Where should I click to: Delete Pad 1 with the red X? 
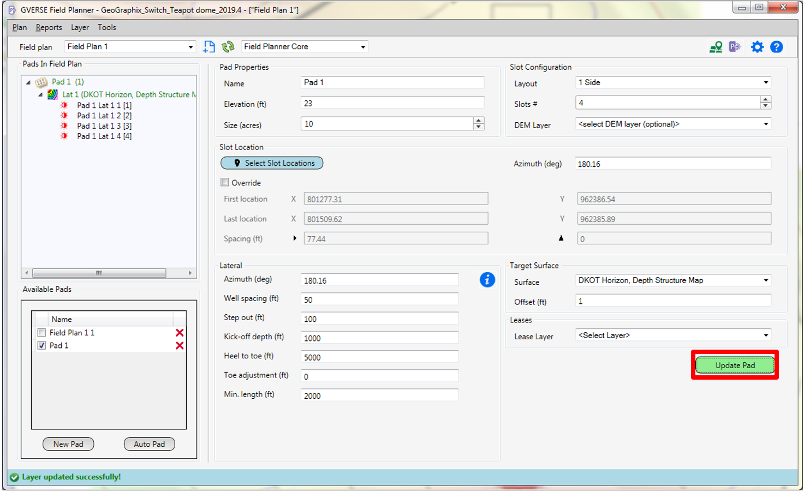point(180,346)
